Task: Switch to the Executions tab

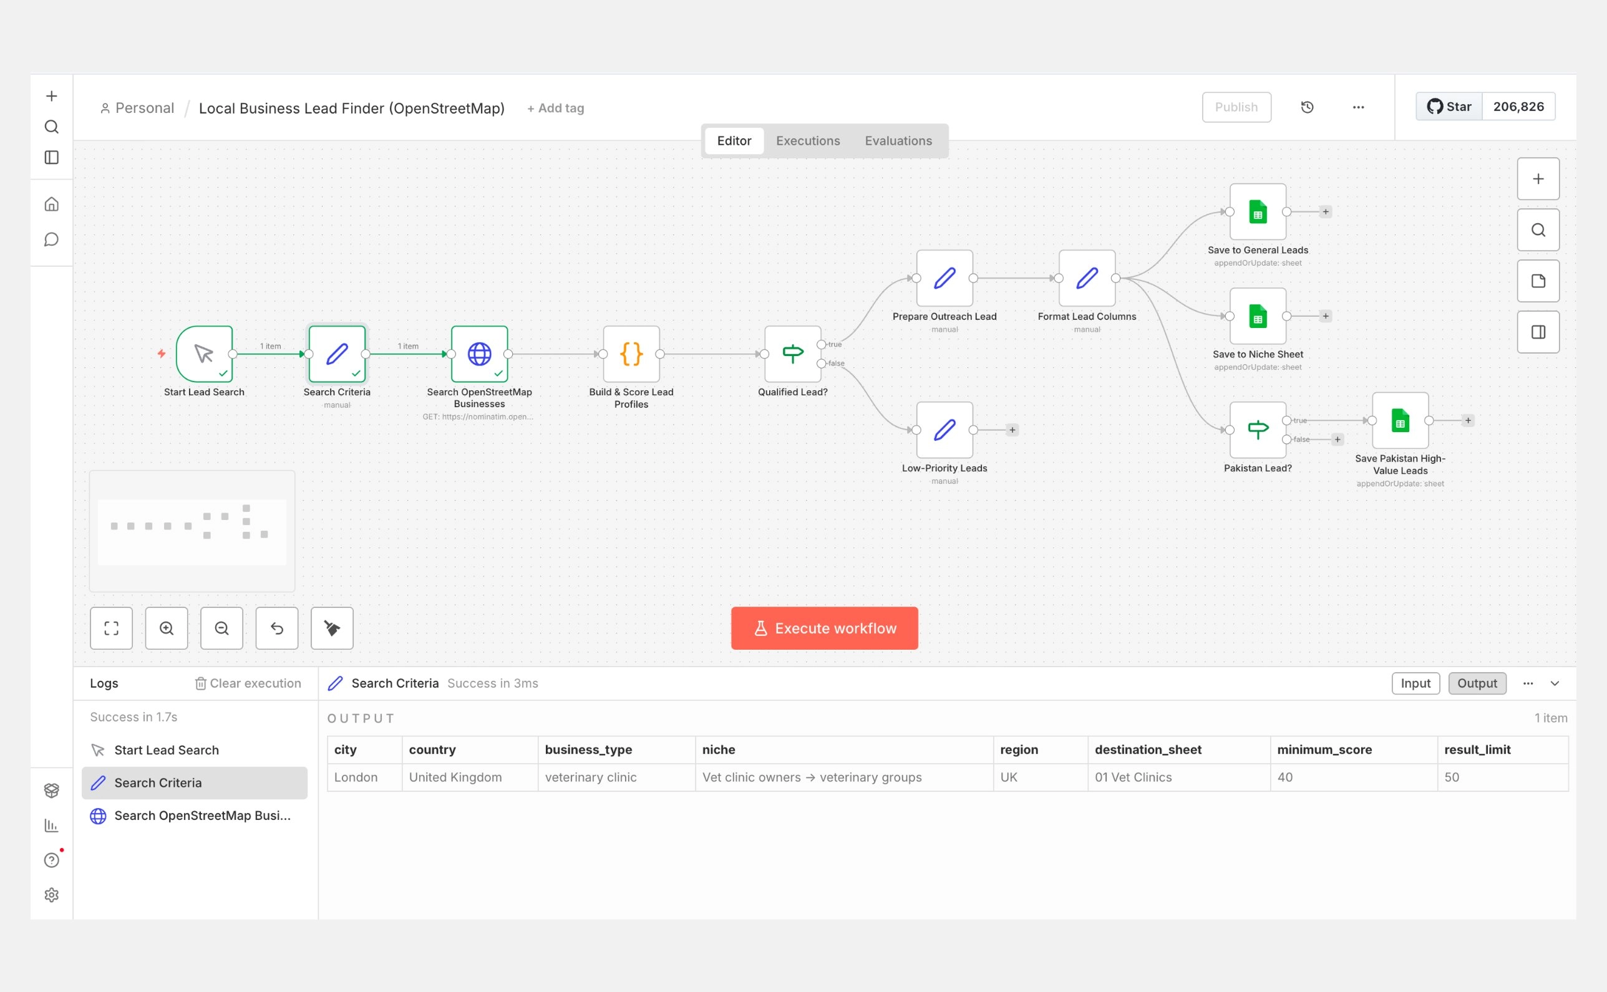Action: (807, 140)
